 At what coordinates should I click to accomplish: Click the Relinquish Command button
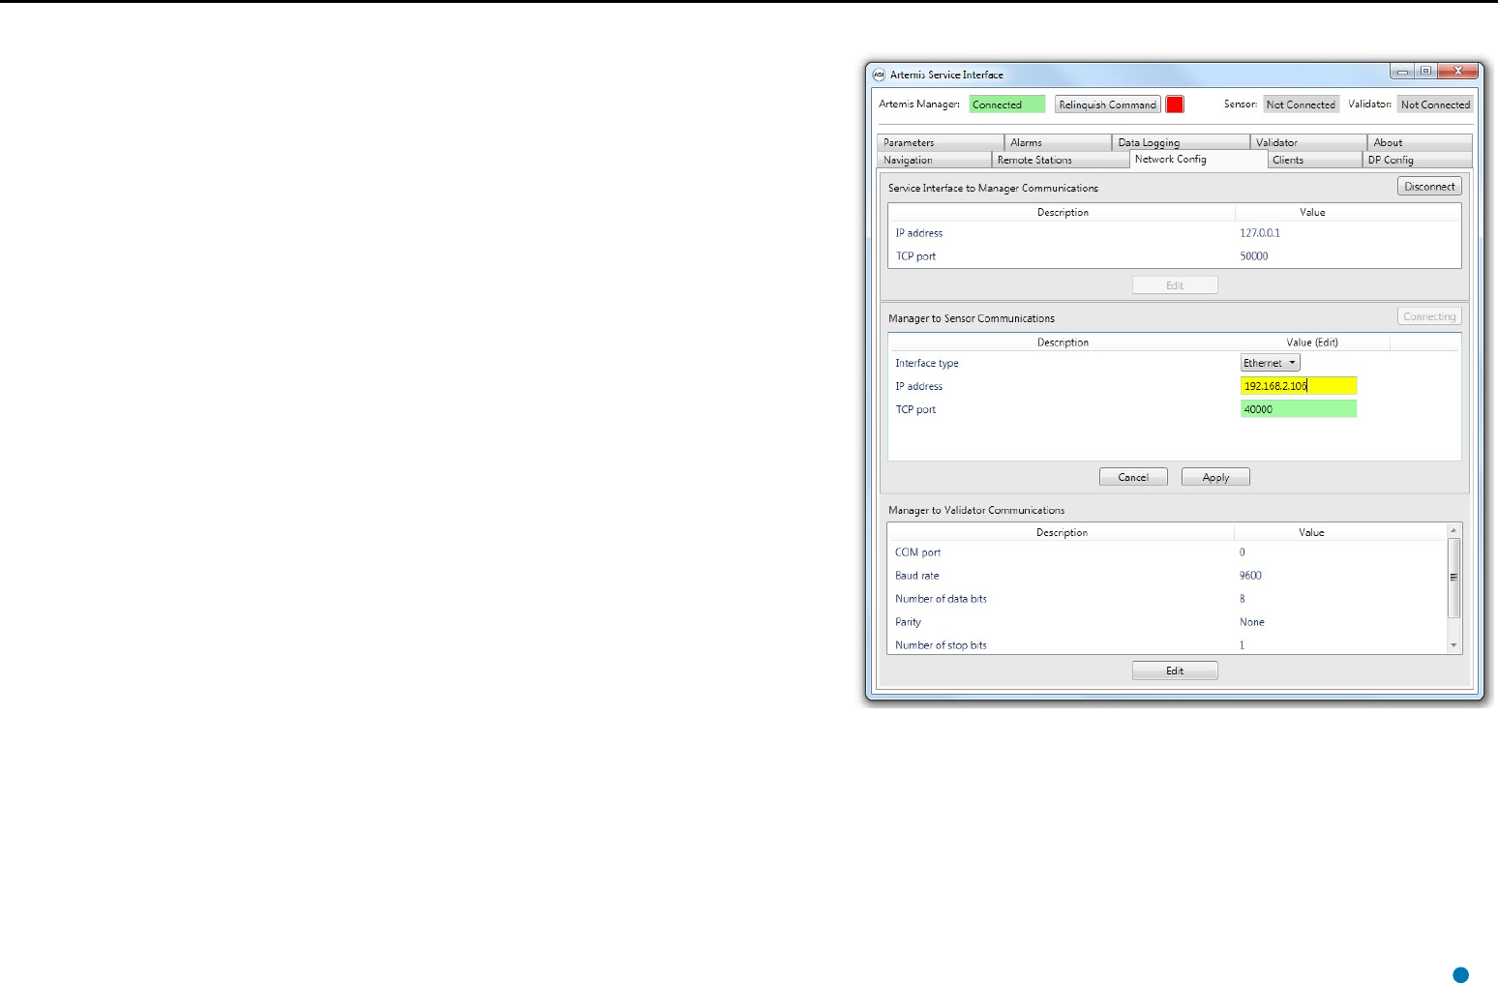coord(1108,104)
